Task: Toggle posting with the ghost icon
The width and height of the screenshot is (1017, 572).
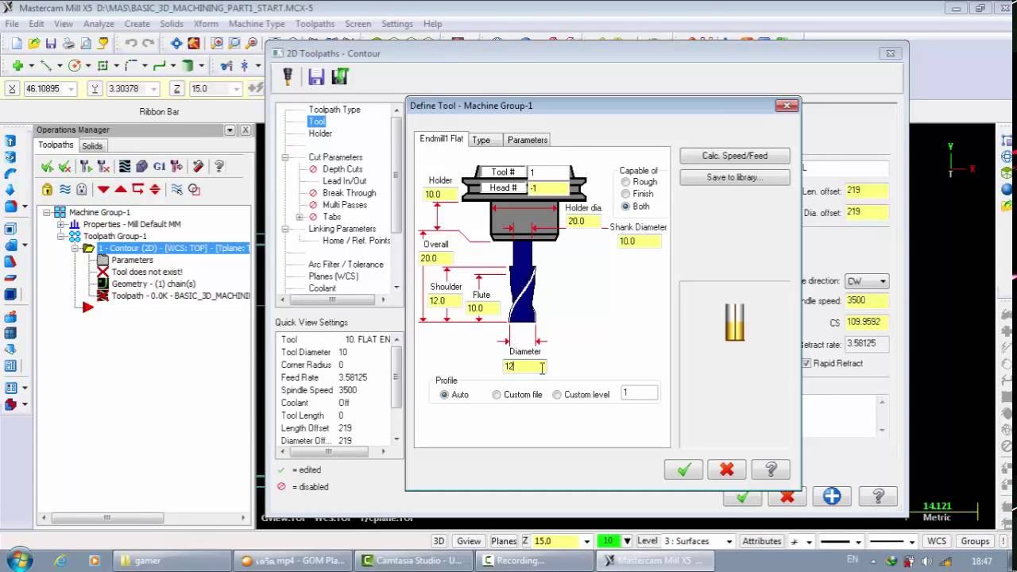Action: click(82, 189)
